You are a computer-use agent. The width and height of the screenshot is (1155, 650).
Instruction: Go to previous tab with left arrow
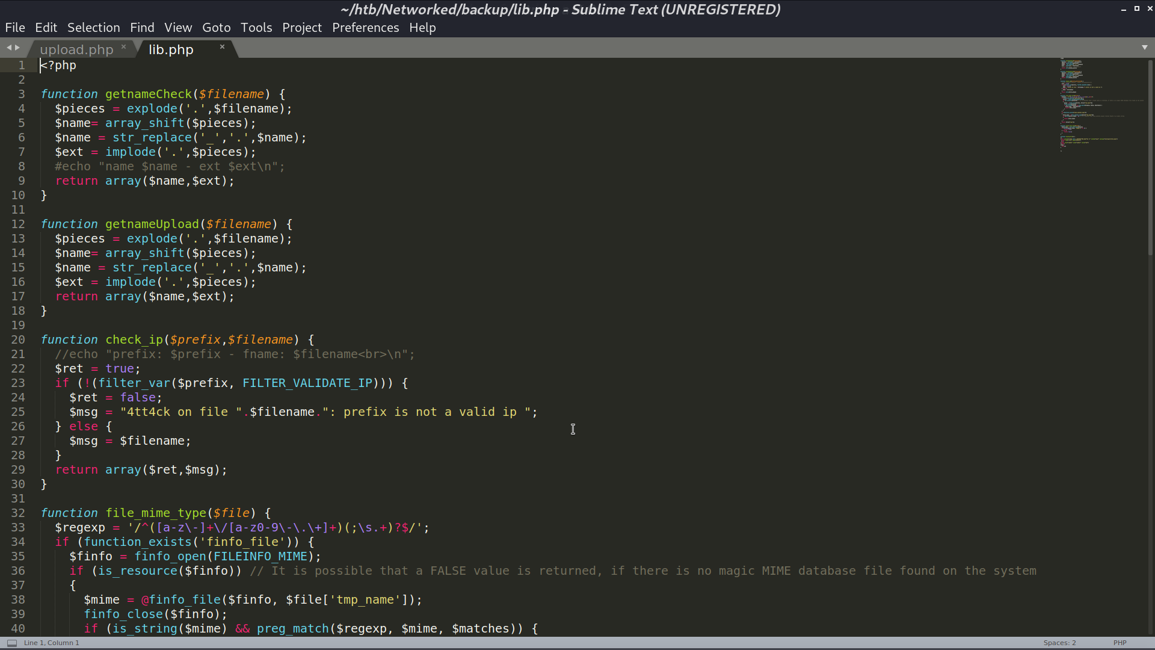point(9,48)
